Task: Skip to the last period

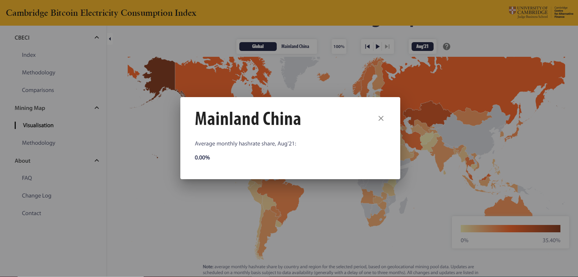Action: (387, 47)
